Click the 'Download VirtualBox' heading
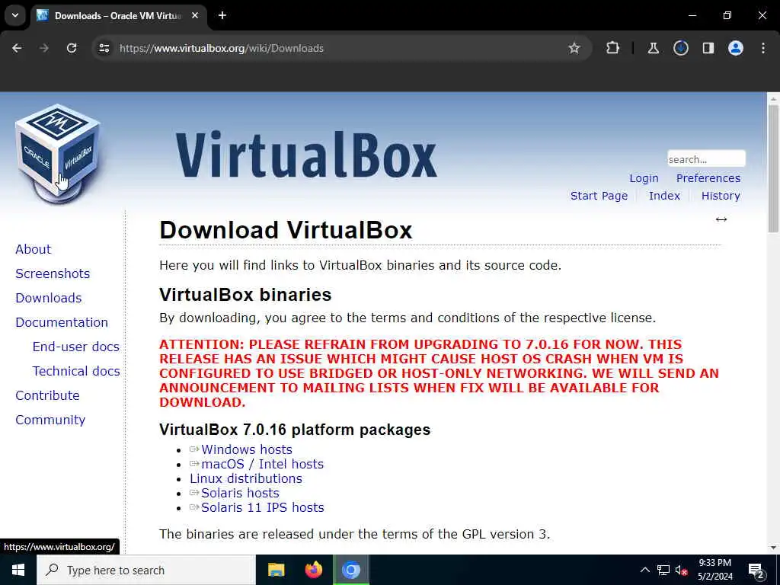Image resolution: width=780 pixels, height=585 pixels. (x=286, y=230)
